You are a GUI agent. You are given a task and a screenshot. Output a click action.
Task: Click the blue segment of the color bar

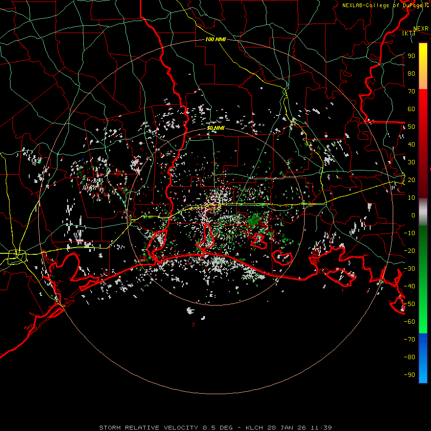[x=423, y=358]
